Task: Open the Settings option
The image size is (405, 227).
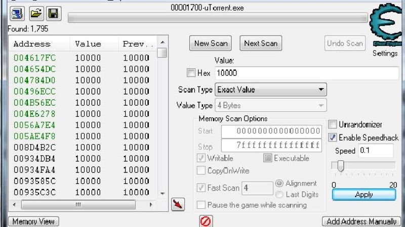Action: click(385, 54)
